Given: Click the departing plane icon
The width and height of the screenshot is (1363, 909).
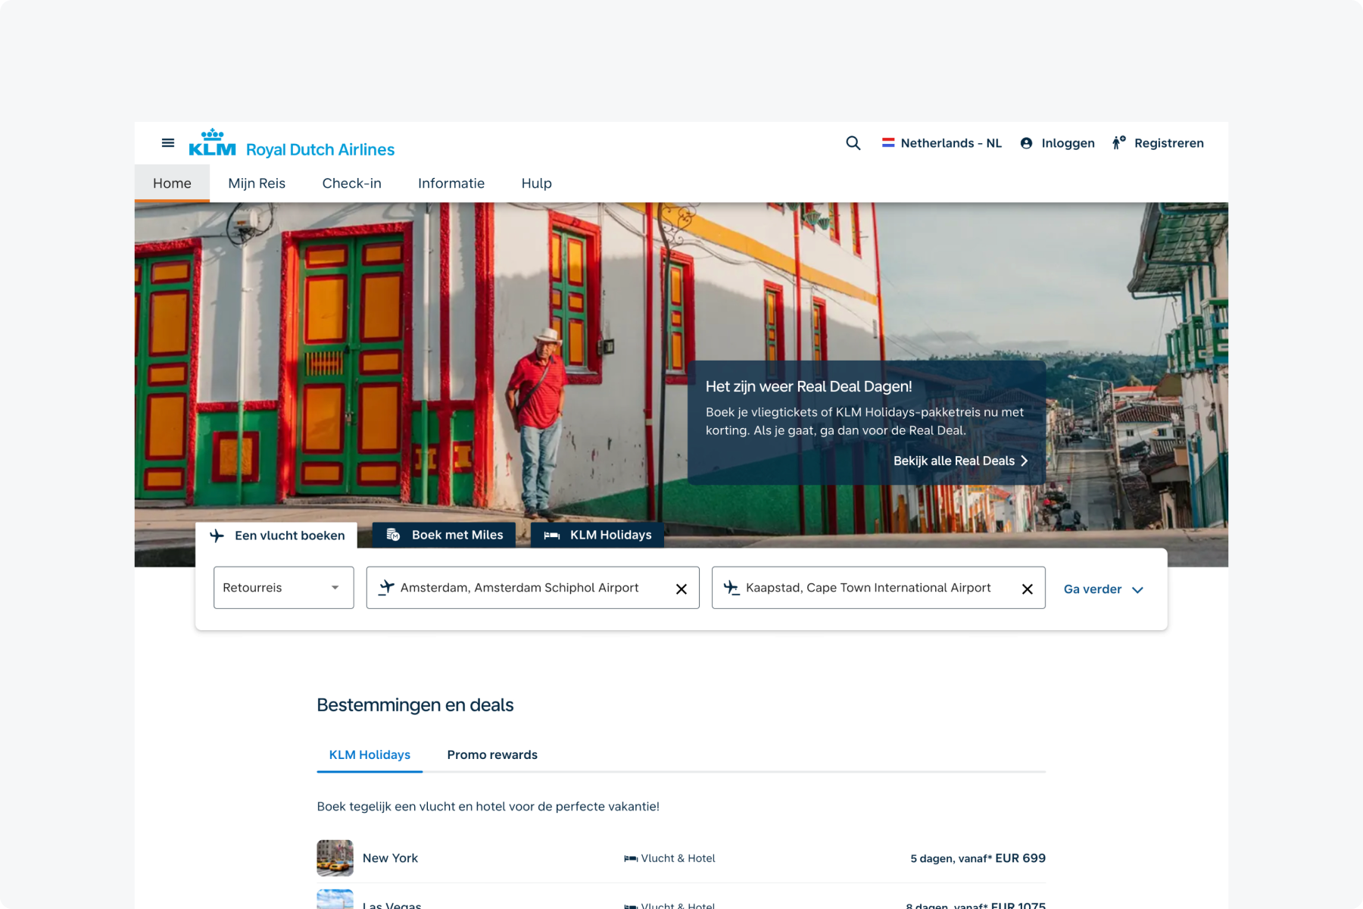Looking at the screenshot, I should click(x=386, y=587).
